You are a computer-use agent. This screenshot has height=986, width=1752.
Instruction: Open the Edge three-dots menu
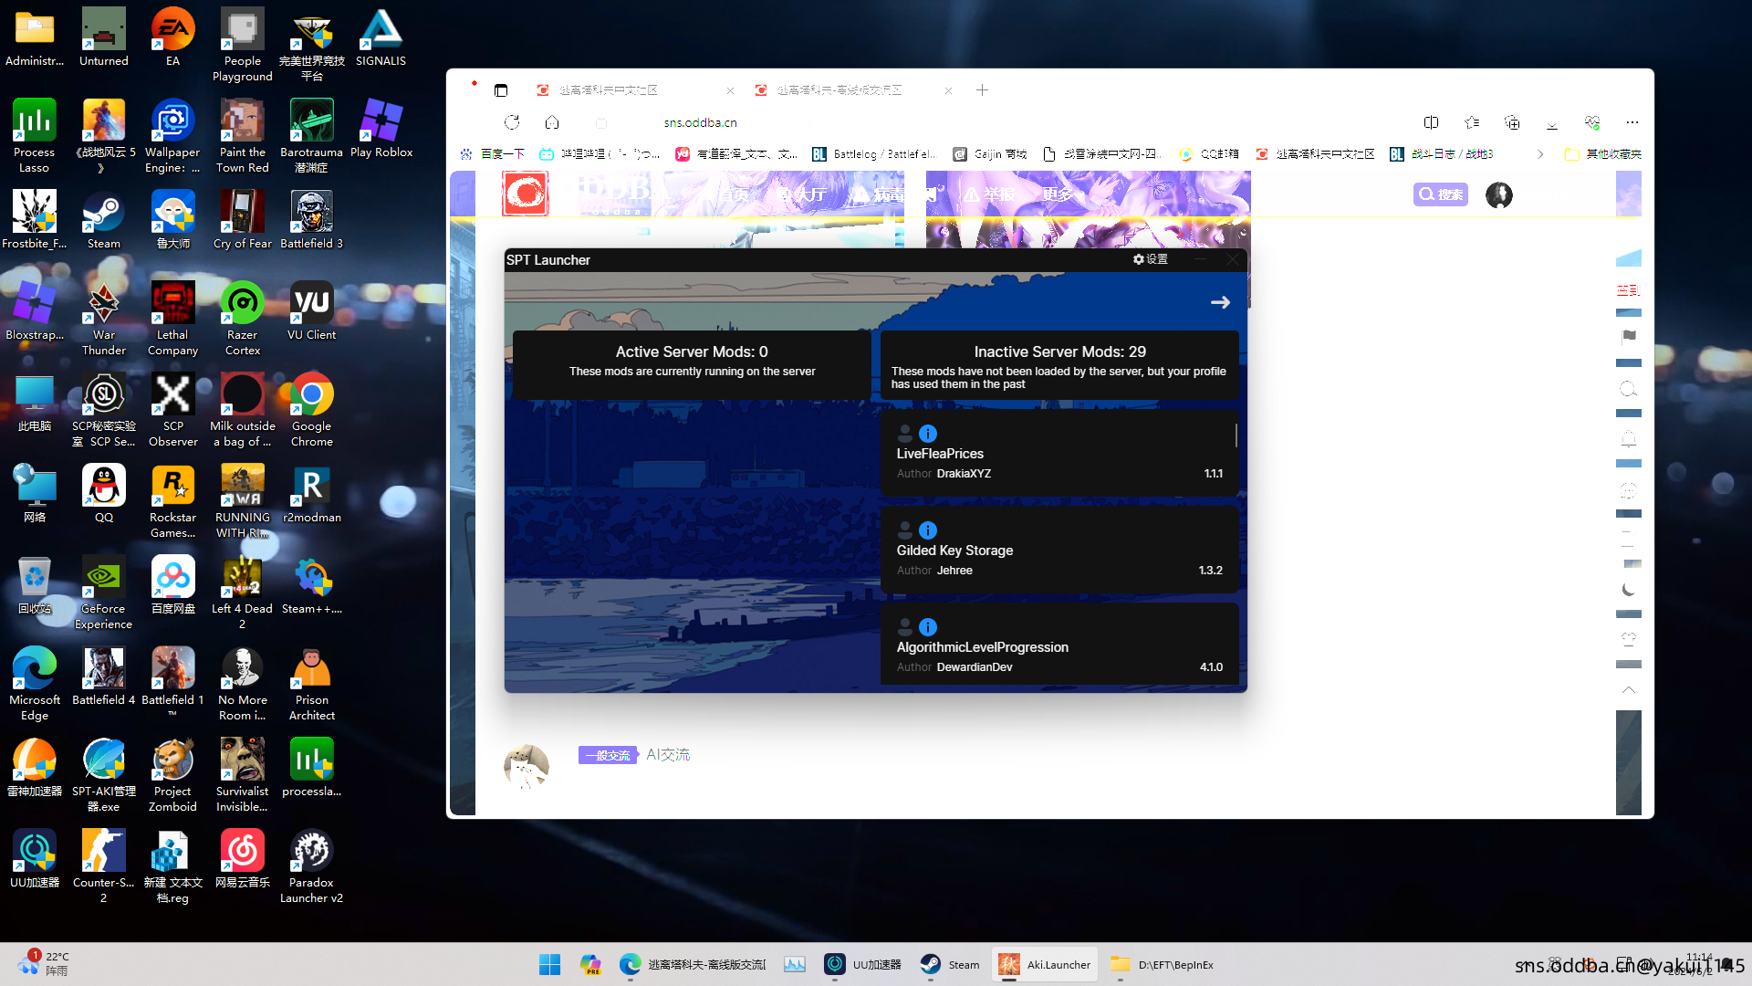coord(1632,122)
